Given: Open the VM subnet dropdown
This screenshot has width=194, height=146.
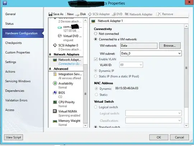Looking at the screenshot, I should pos(151,53).
